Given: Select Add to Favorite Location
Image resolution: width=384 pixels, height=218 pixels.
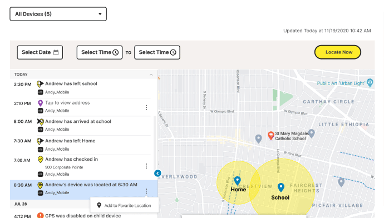Looking at the screenshot, I should (x=125, y=206).
